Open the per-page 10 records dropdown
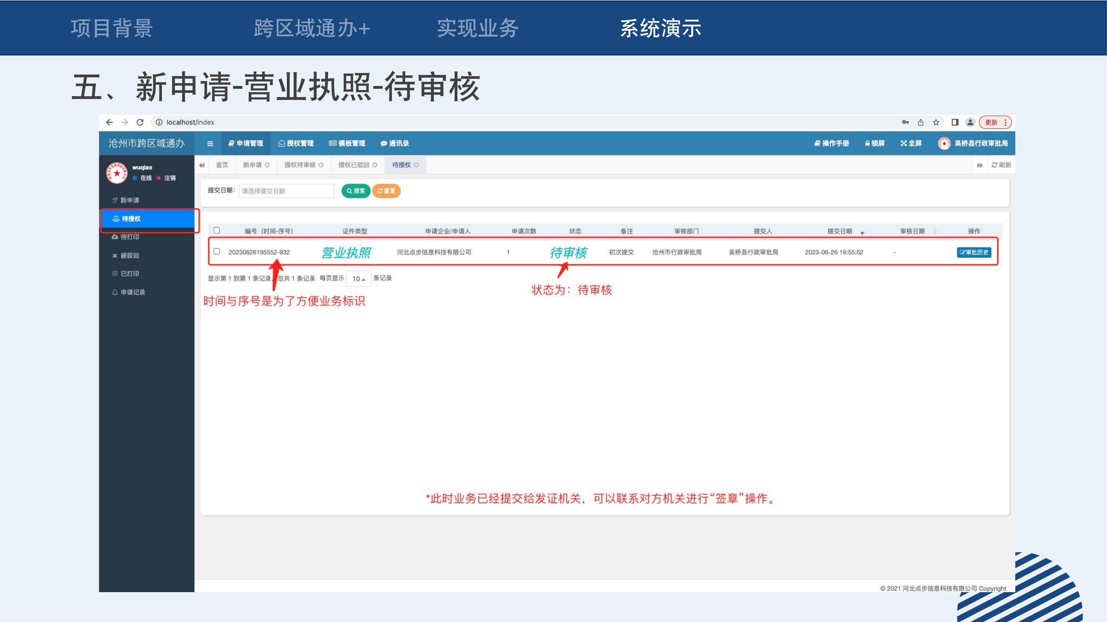 click(x=358, y=279)
